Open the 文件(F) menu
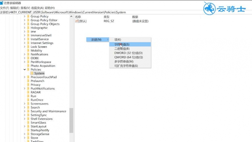Image resolution: width=252 pixels, height=142 pixels. tap(4, 8)
